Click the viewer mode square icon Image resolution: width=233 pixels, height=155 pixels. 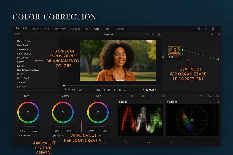[65, 90]
